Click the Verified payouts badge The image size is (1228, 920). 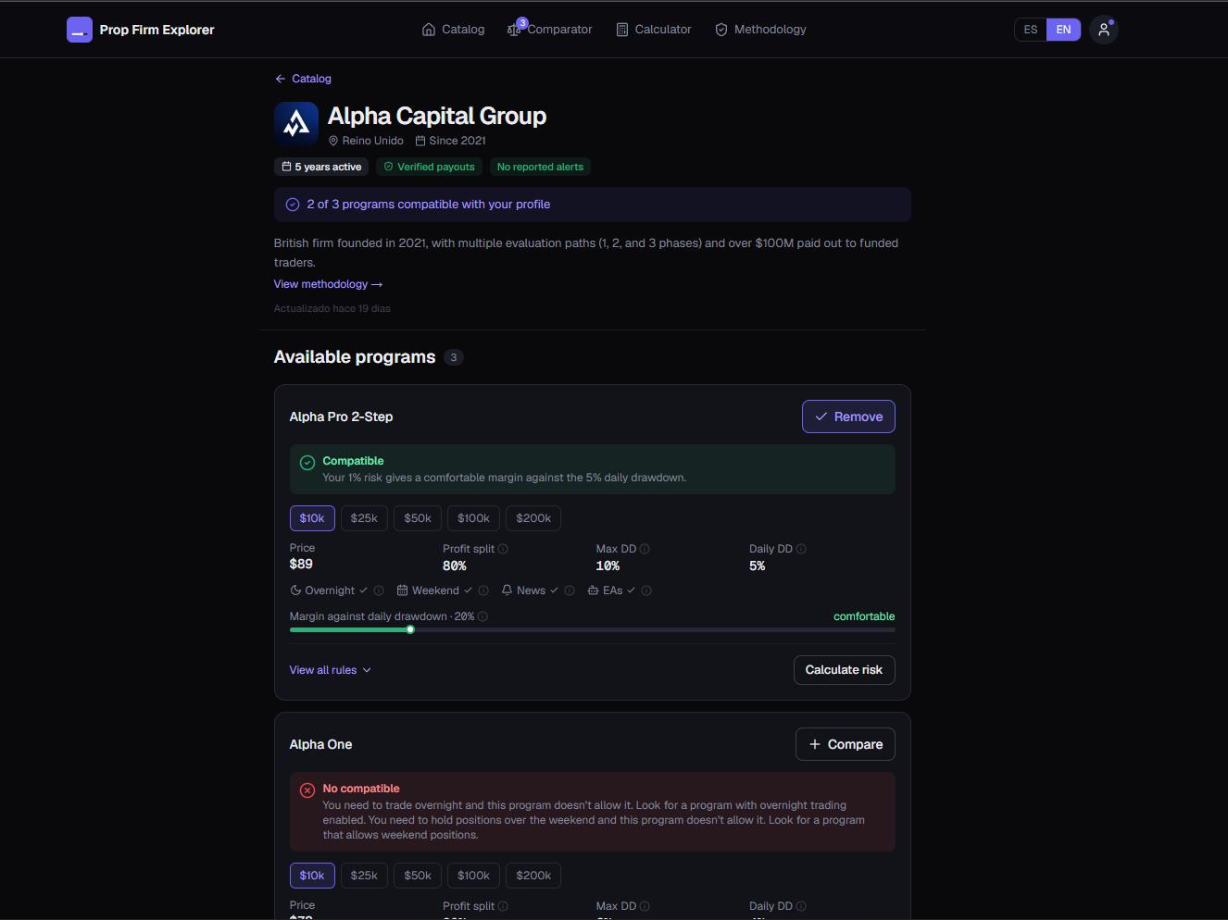click(430, 167)
